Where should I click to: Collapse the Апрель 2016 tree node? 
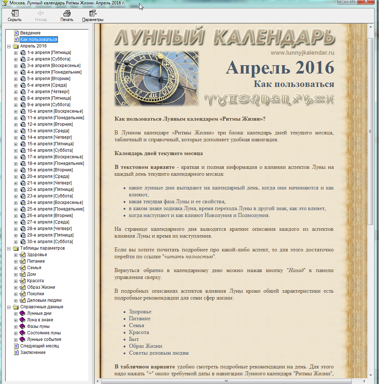9,46
